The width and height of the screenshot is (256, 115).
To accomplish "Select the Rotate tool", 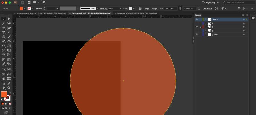I will pos(4,46).
